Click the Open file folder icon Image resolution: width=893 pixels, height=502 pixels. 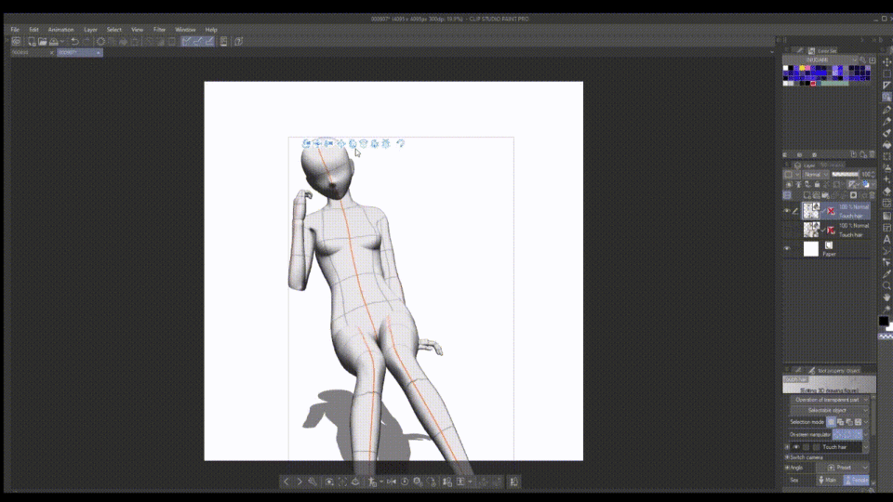(x=42, y=42)
